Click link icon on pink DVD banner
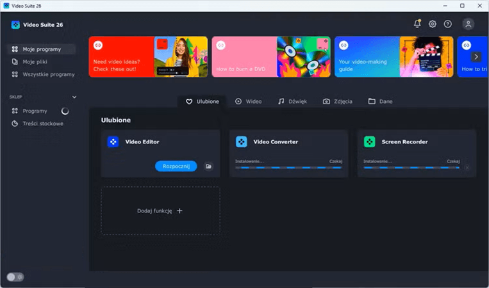The width and height of the screenshot is (489, 288). click(x=221, y=45)
